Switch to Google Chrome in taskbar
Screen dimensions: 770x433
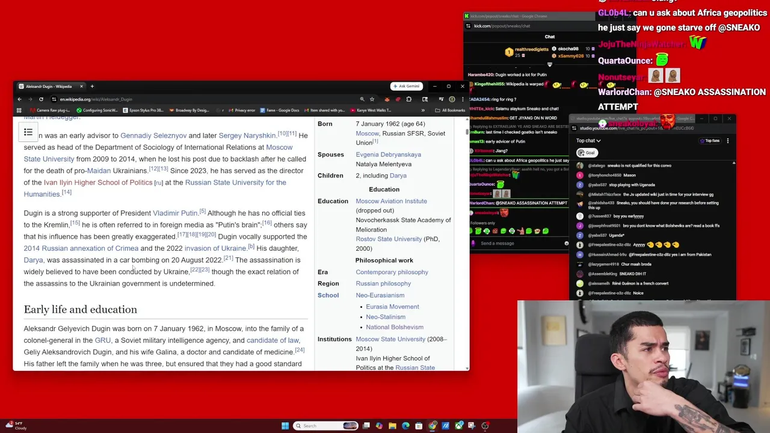click(433, 426)
